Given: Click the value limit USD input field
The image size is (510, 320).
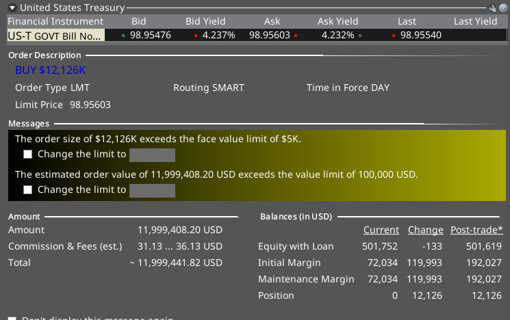Looking at the screenshot, I should (152, 191).
